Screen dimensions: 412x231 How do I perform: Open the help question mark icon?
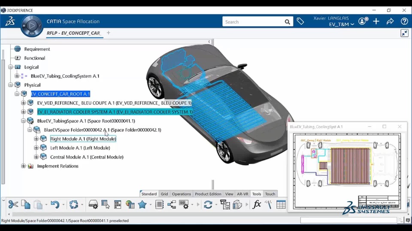point(404,21)
